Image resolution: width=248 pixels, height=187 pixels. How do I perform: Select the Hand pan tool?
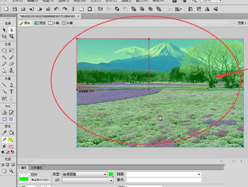click(x=4, y=171)
